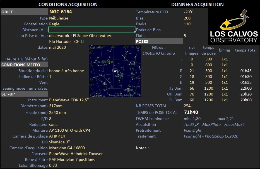Click the Vent label
Image resolution: width=260 pixels, height=169 pixels.
[x=44, y=82]
